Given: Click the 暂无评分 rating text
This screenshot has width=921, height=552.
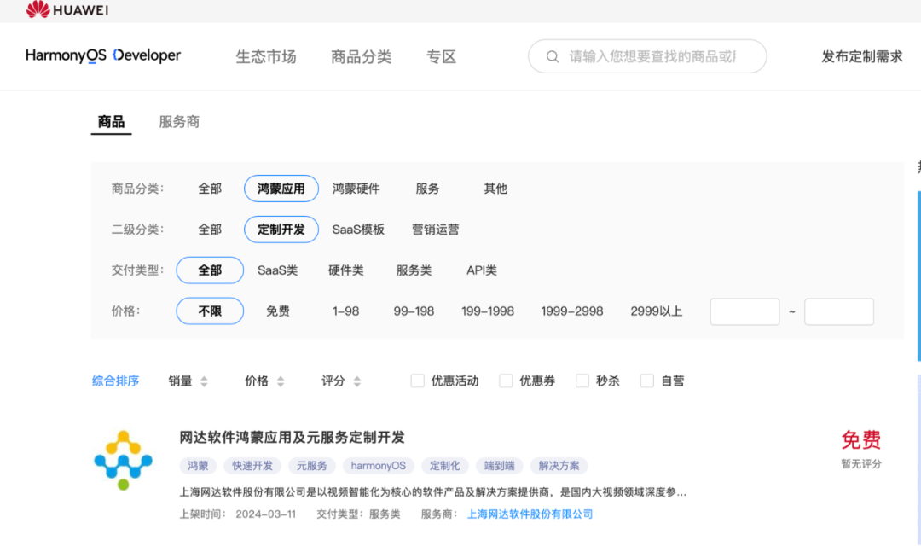Looking at the screenshot, I should pyautogui.click(x=861, y=464).
